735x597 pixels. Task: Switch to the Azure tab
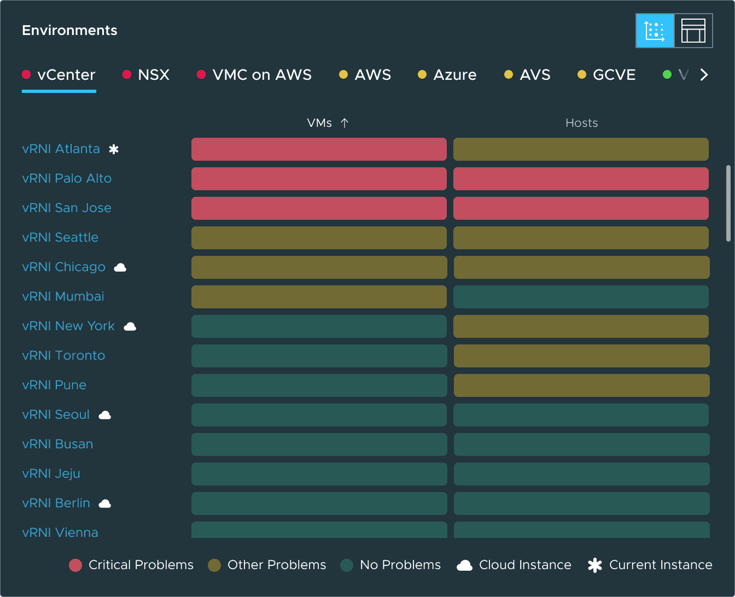(x=447, y=75)
